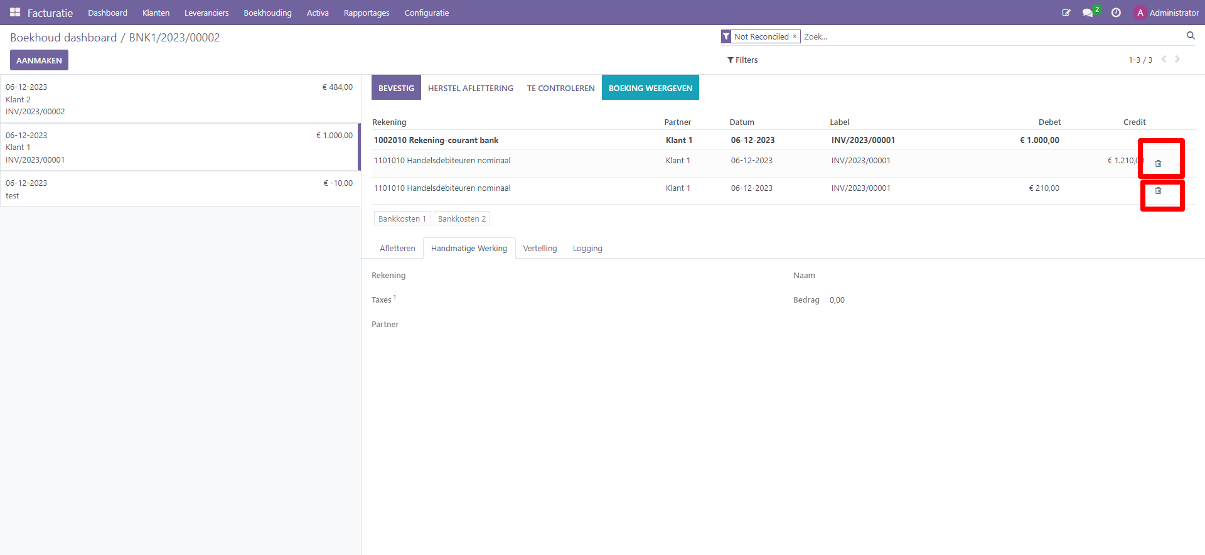The width and height of the screenshot is (1205, 555).
Task: Select the Klant 2 € 484,00 transaction
Action: point(179,99)
